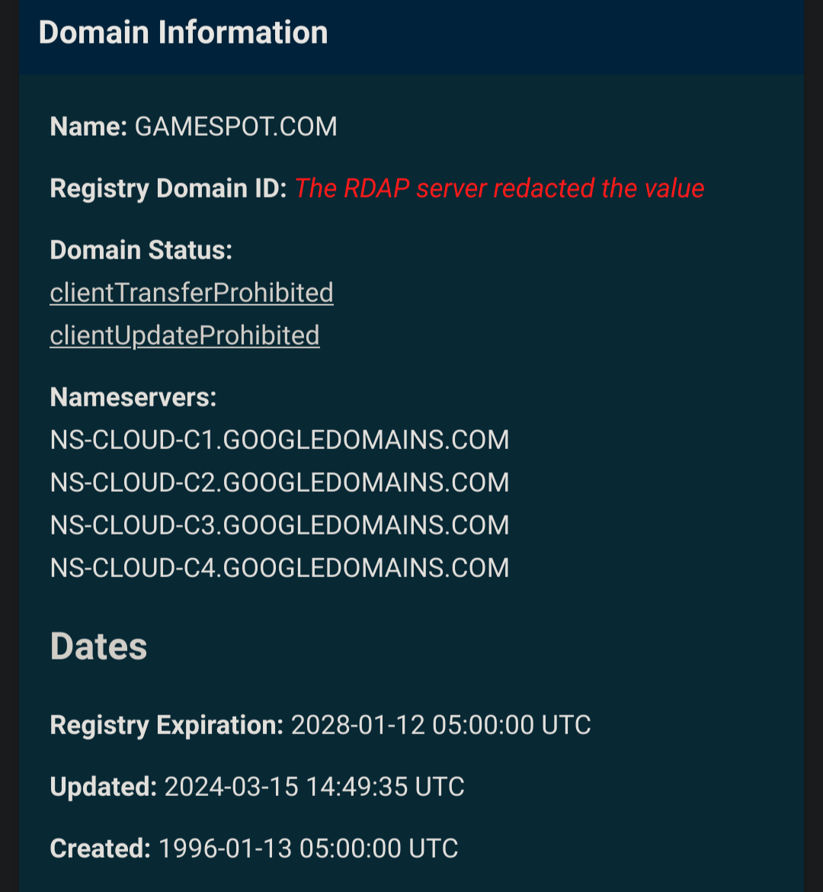Click the Created label
This screenshot has height=892, width=823.
click(x=100, y=849)
